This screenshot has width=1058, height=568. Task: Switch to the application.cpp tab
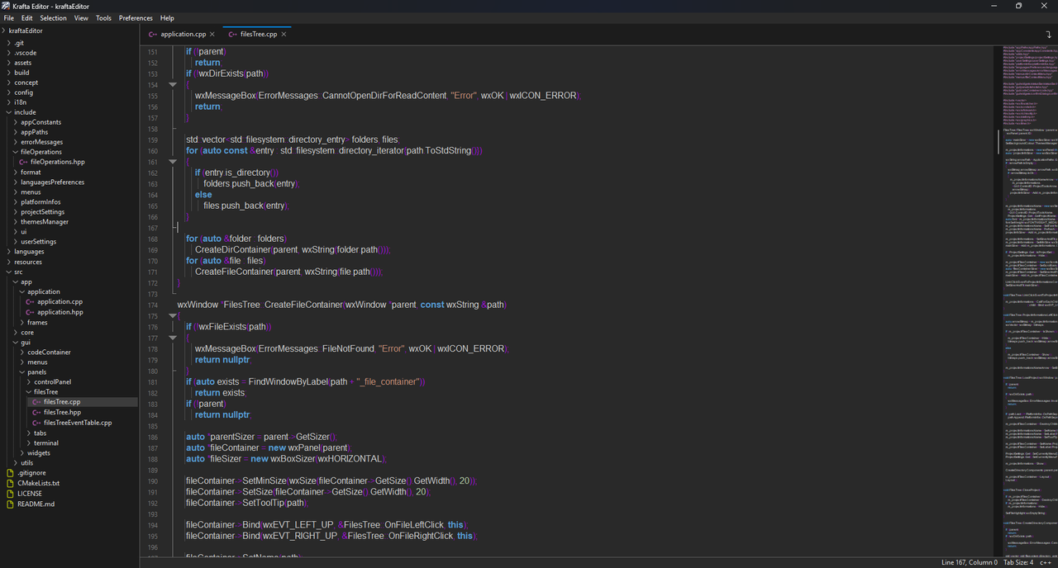point(182,34)
